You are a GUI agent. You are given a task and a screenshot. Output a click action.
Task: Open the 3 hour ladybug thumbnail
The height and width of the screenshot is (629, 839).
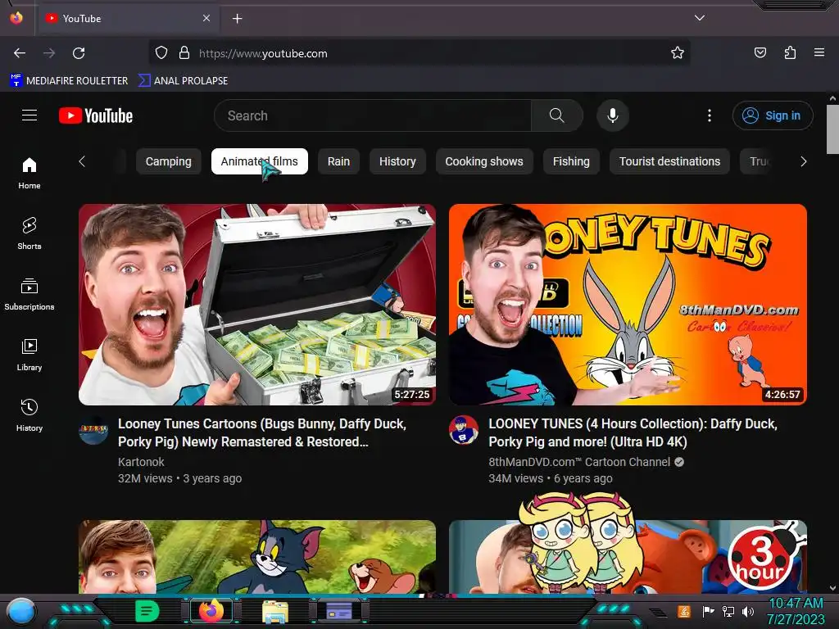pyautogui.click(x=628, y=557)
